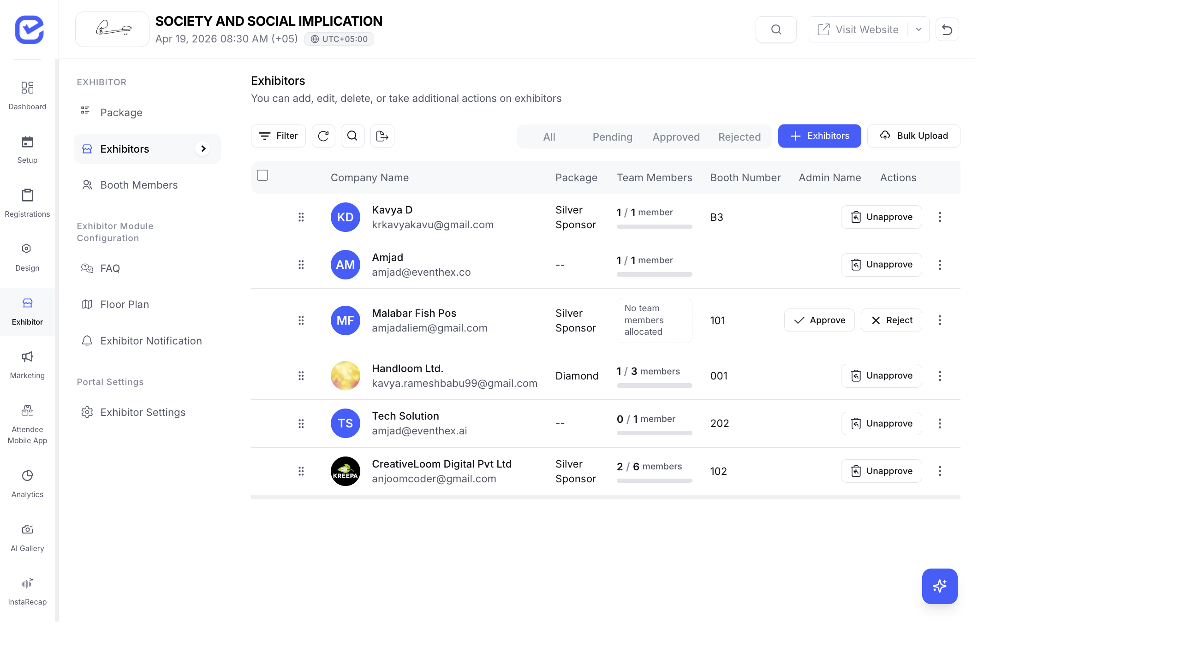Open Package in the exhibitor menu
The height and width of the screenshot is (664, 1181).
pos(147,113)
